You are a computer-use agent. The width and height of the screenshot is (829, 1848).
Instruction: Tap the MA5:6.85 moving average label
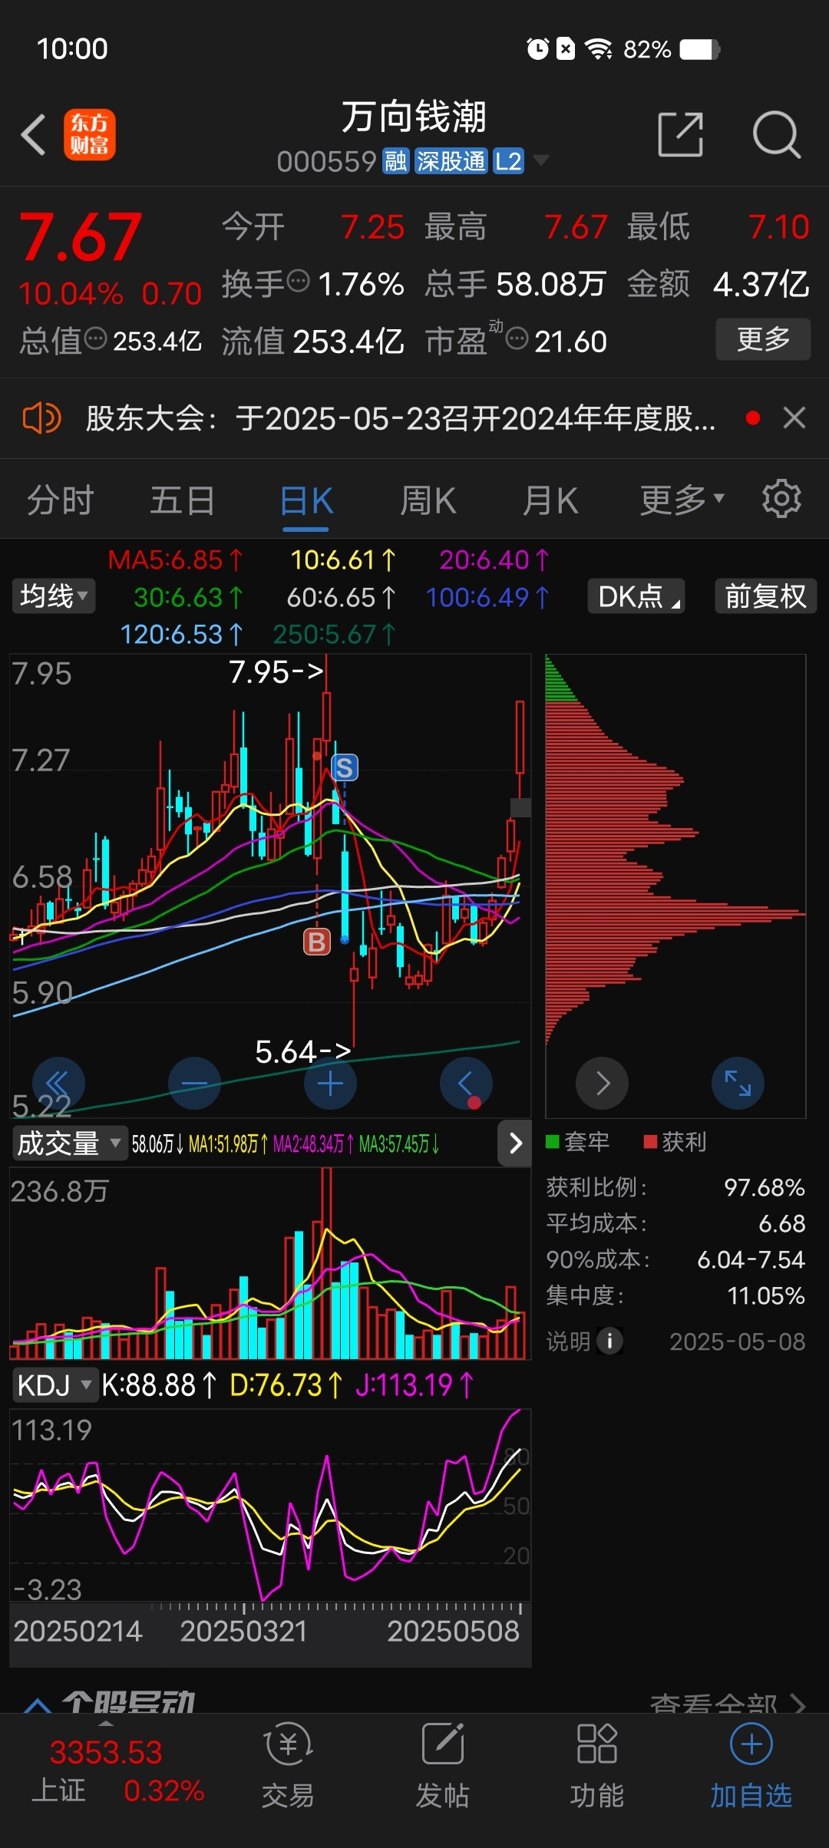coord(175,559)
